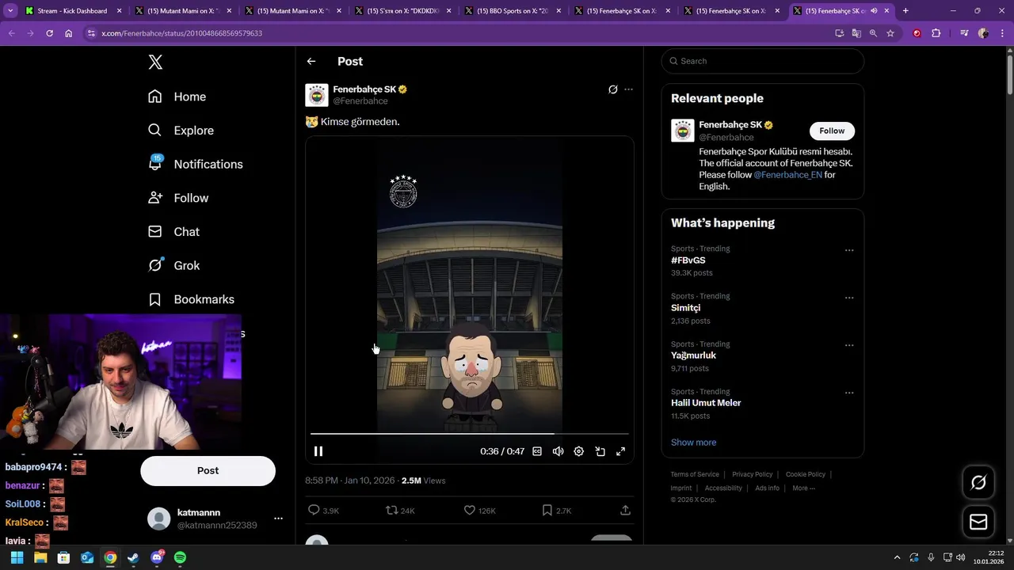This screenshot has height=570, width=1014.
Task: Bookmark this page with star icon
Action: point(890,33)
